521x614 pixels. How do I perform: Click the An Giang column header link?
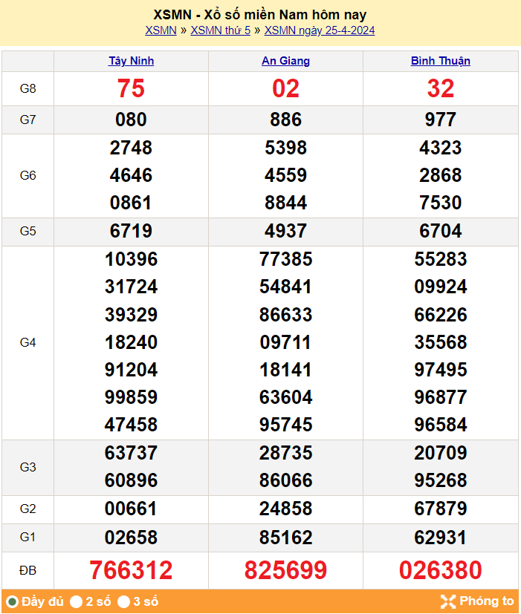pos(285,61)
